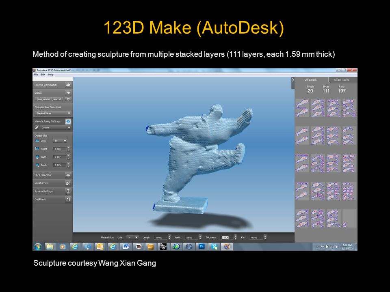Viewport: 390px width, 292px height.
Task: Click the Construction Technique label
Action: pyautogui.click(x=48, y=107)
